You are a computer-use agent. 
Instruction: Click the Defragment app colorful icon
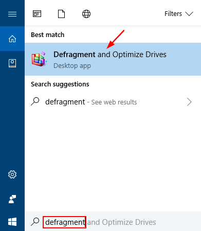point(39,59)
